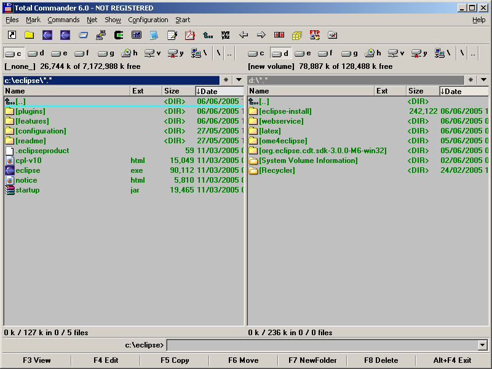Switch left panel to drive e
The height and width of the screenshot is (369, 492).
[x=59, y=53]
